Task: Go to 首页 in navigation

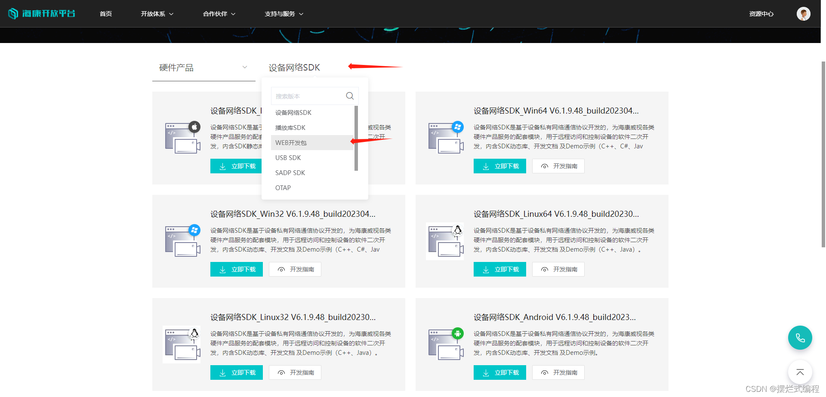Action: (106, 14)
